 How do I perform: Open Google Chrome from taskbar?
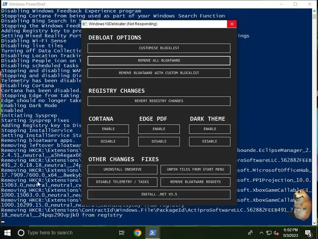pyautogui.click(x=138, y=232)
